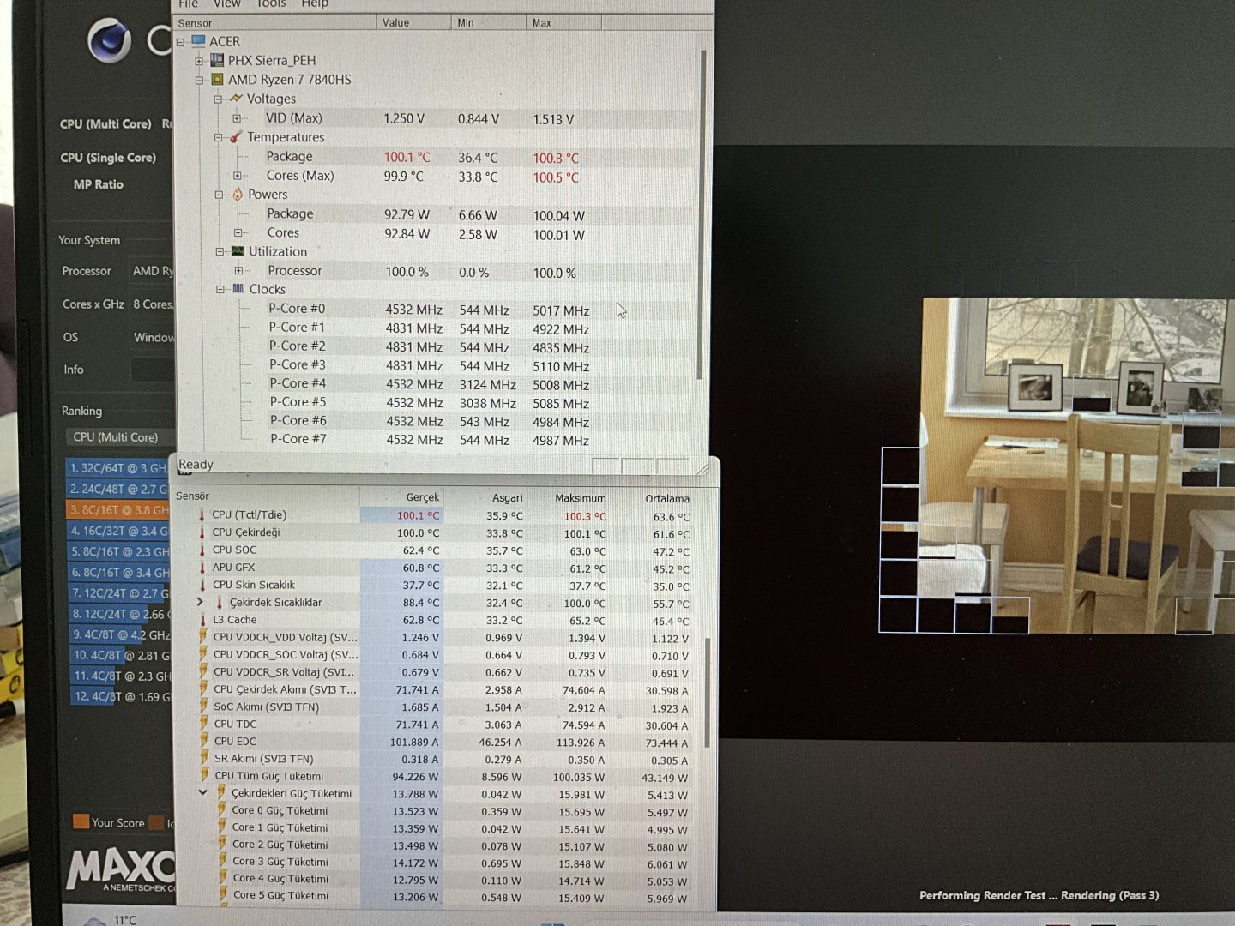1235x926 pixels.
Task: Click lightning icon beside CPU Tüm Güç Tüketimi
Action: click(x=204, y=775)
